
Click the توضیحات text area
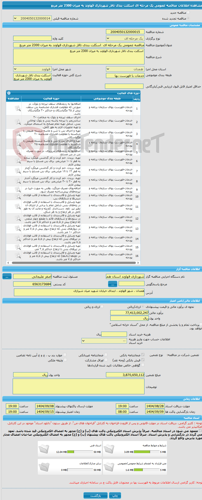point(79,386)
